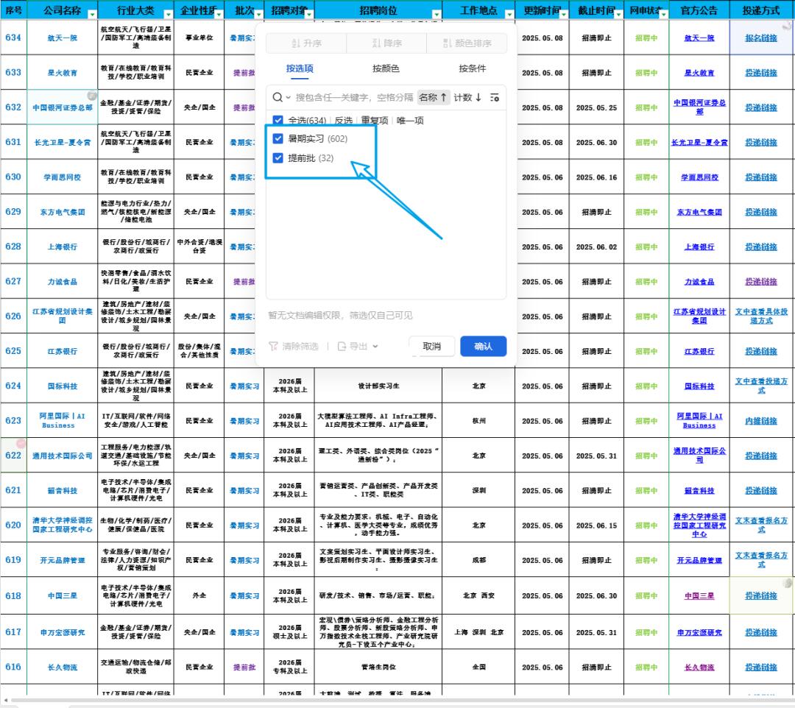Screen dimensions: 795x708
Task: Open filter dropdown on 截止时间 header
Action: [618, 14]
